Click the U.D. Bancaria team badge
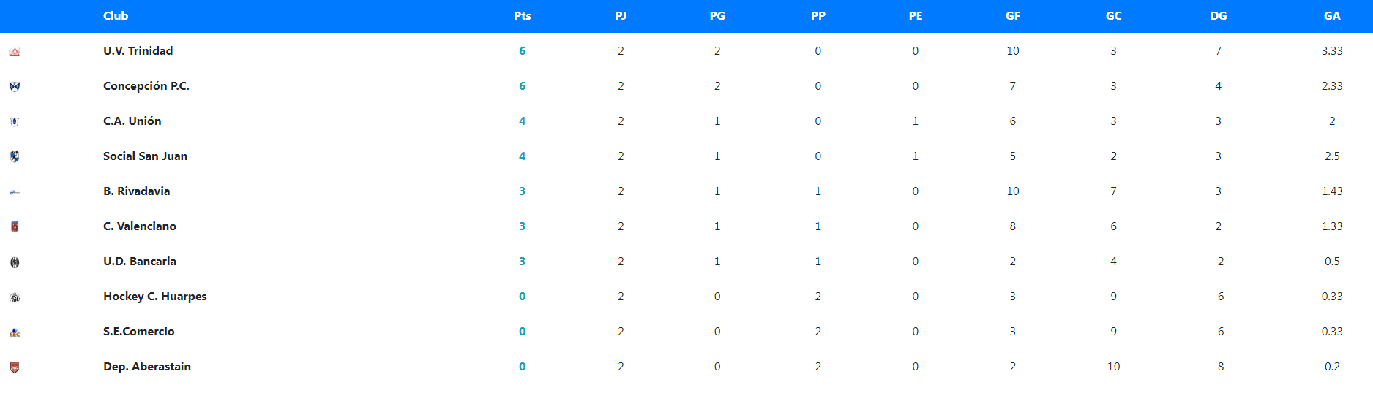The height and width of the screenshot is (393, 1373). 15,262
